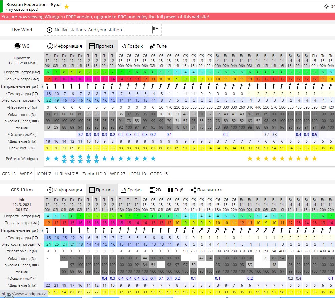Click the plus icon to add station
The image size is (335, 298).
tap(49, 30)
